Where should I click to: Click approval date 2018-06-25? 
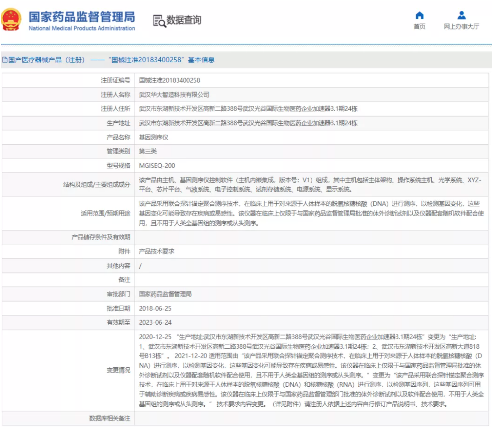pos(155,309)
